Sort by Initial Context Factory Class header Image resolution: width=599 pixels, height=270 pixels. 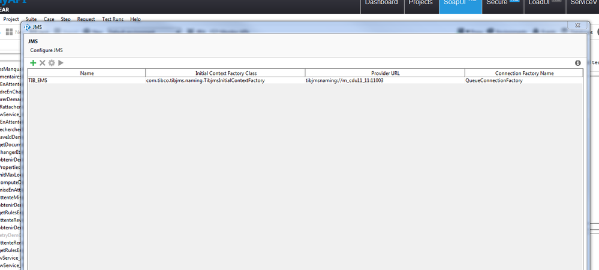(x=225, y=73)
